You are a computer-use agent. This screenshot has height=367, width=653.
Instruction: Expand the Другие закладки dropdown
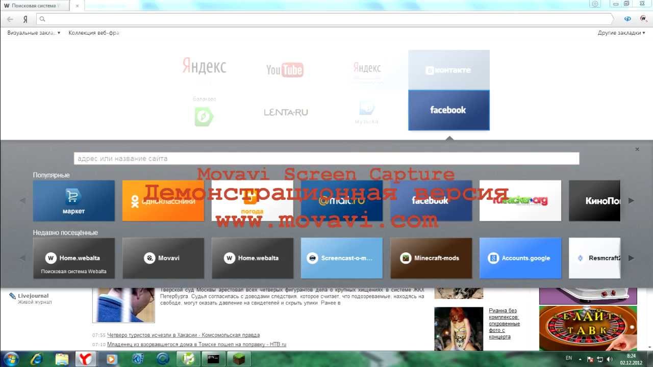coord(621,33)
